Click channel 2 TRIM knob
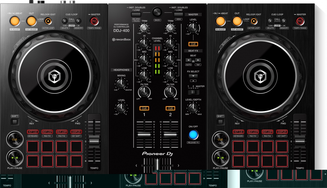The image size is (327, 188). click(x=170, y=28)
